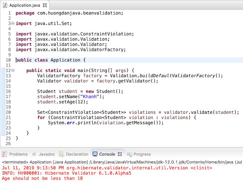Click the terminated Application launch description

click(x=122, y=162)
